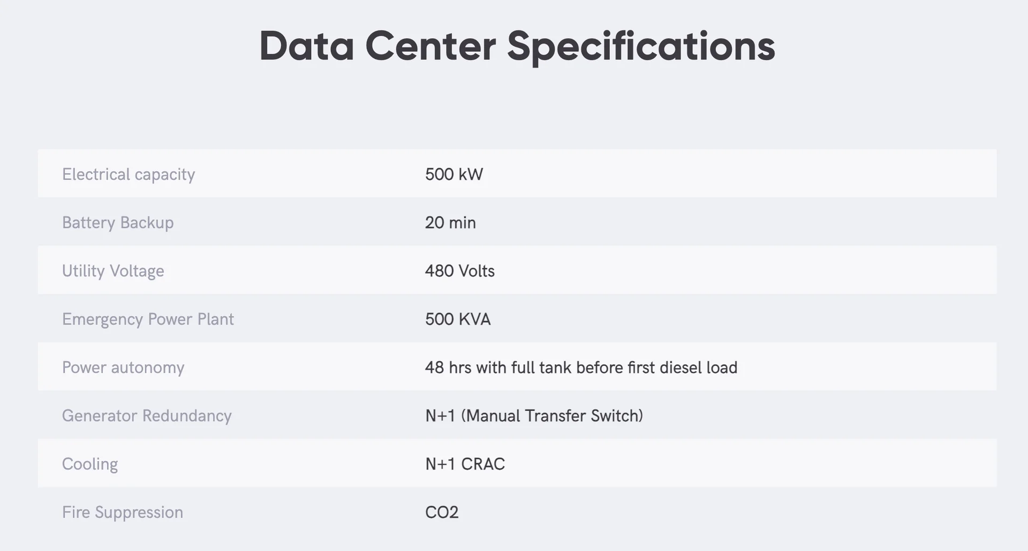Select the 500 kW value
Screen dimensions: 1028x551
(453, 174)
